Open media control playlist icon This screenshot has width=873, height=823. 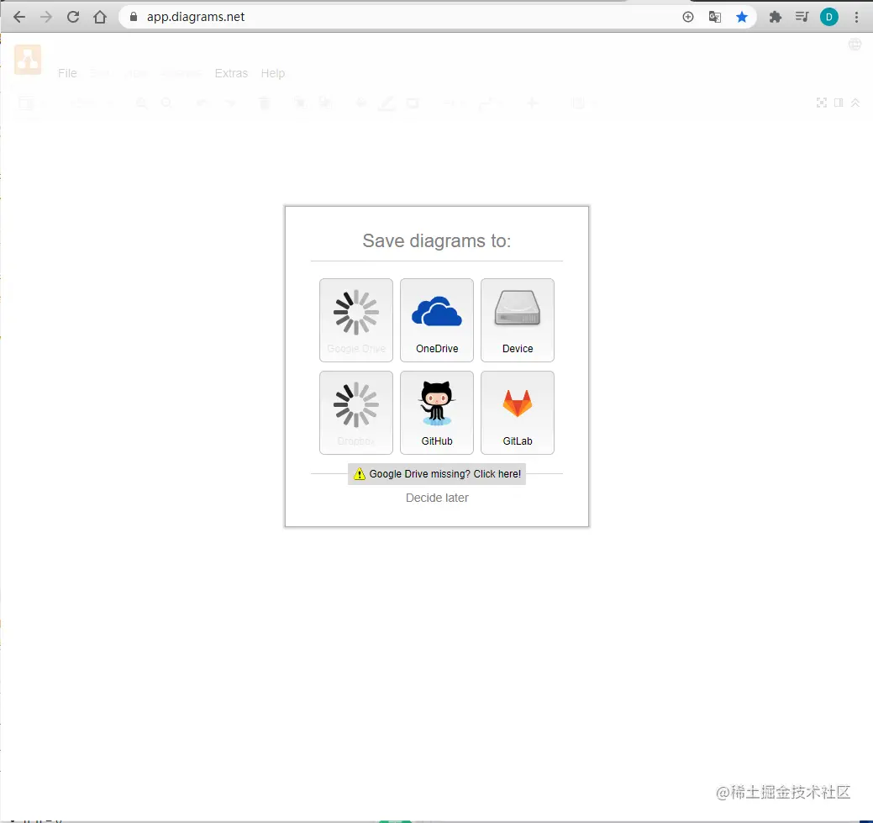(802, 17)
